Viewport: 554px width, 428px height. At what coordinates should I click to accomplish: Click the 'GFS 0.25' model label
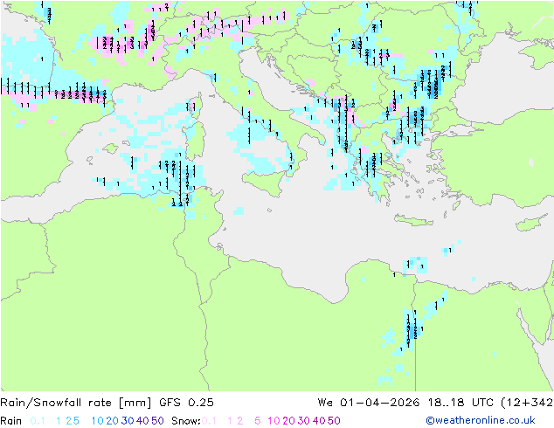[186, 403]
